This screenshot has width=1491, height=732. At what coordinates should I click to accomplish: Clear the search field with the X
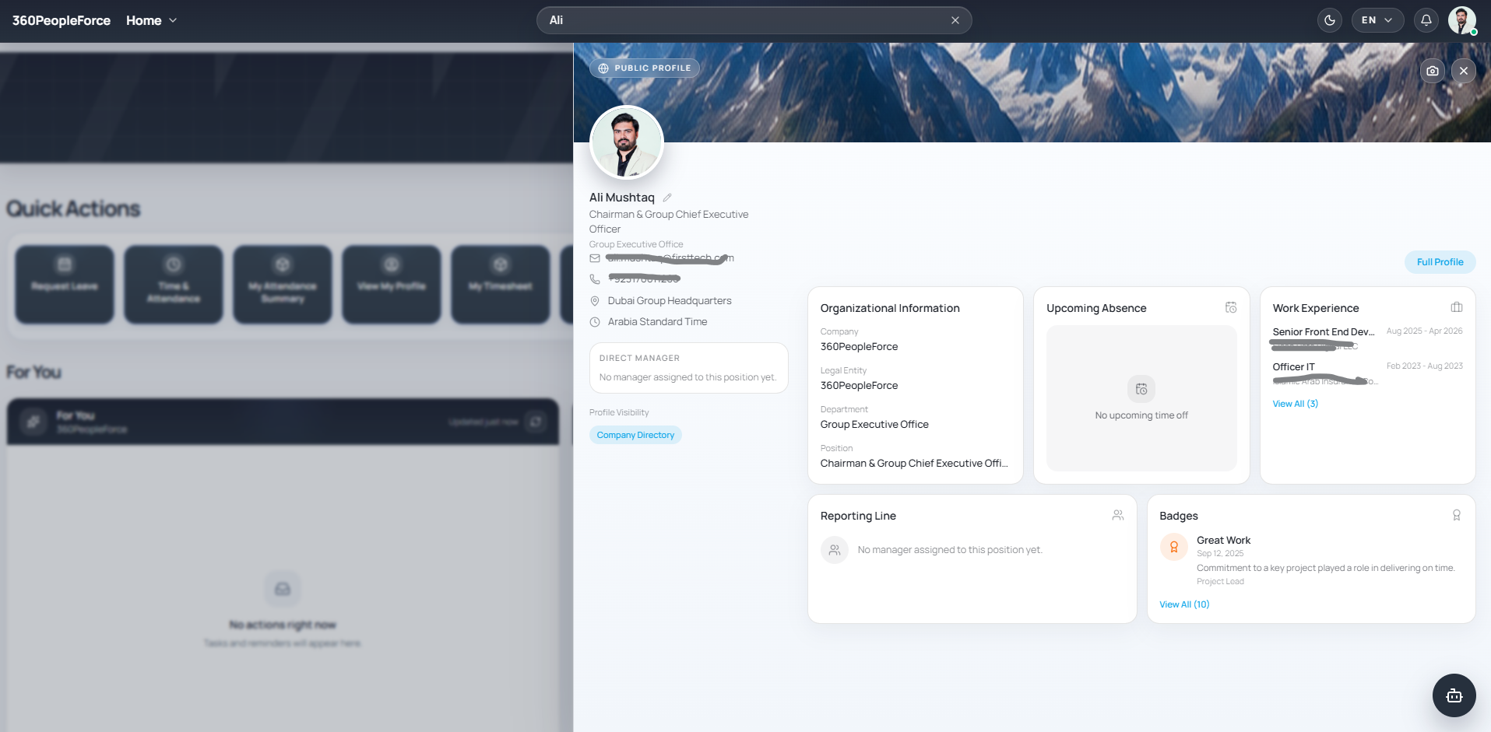[x=955, y=20]
